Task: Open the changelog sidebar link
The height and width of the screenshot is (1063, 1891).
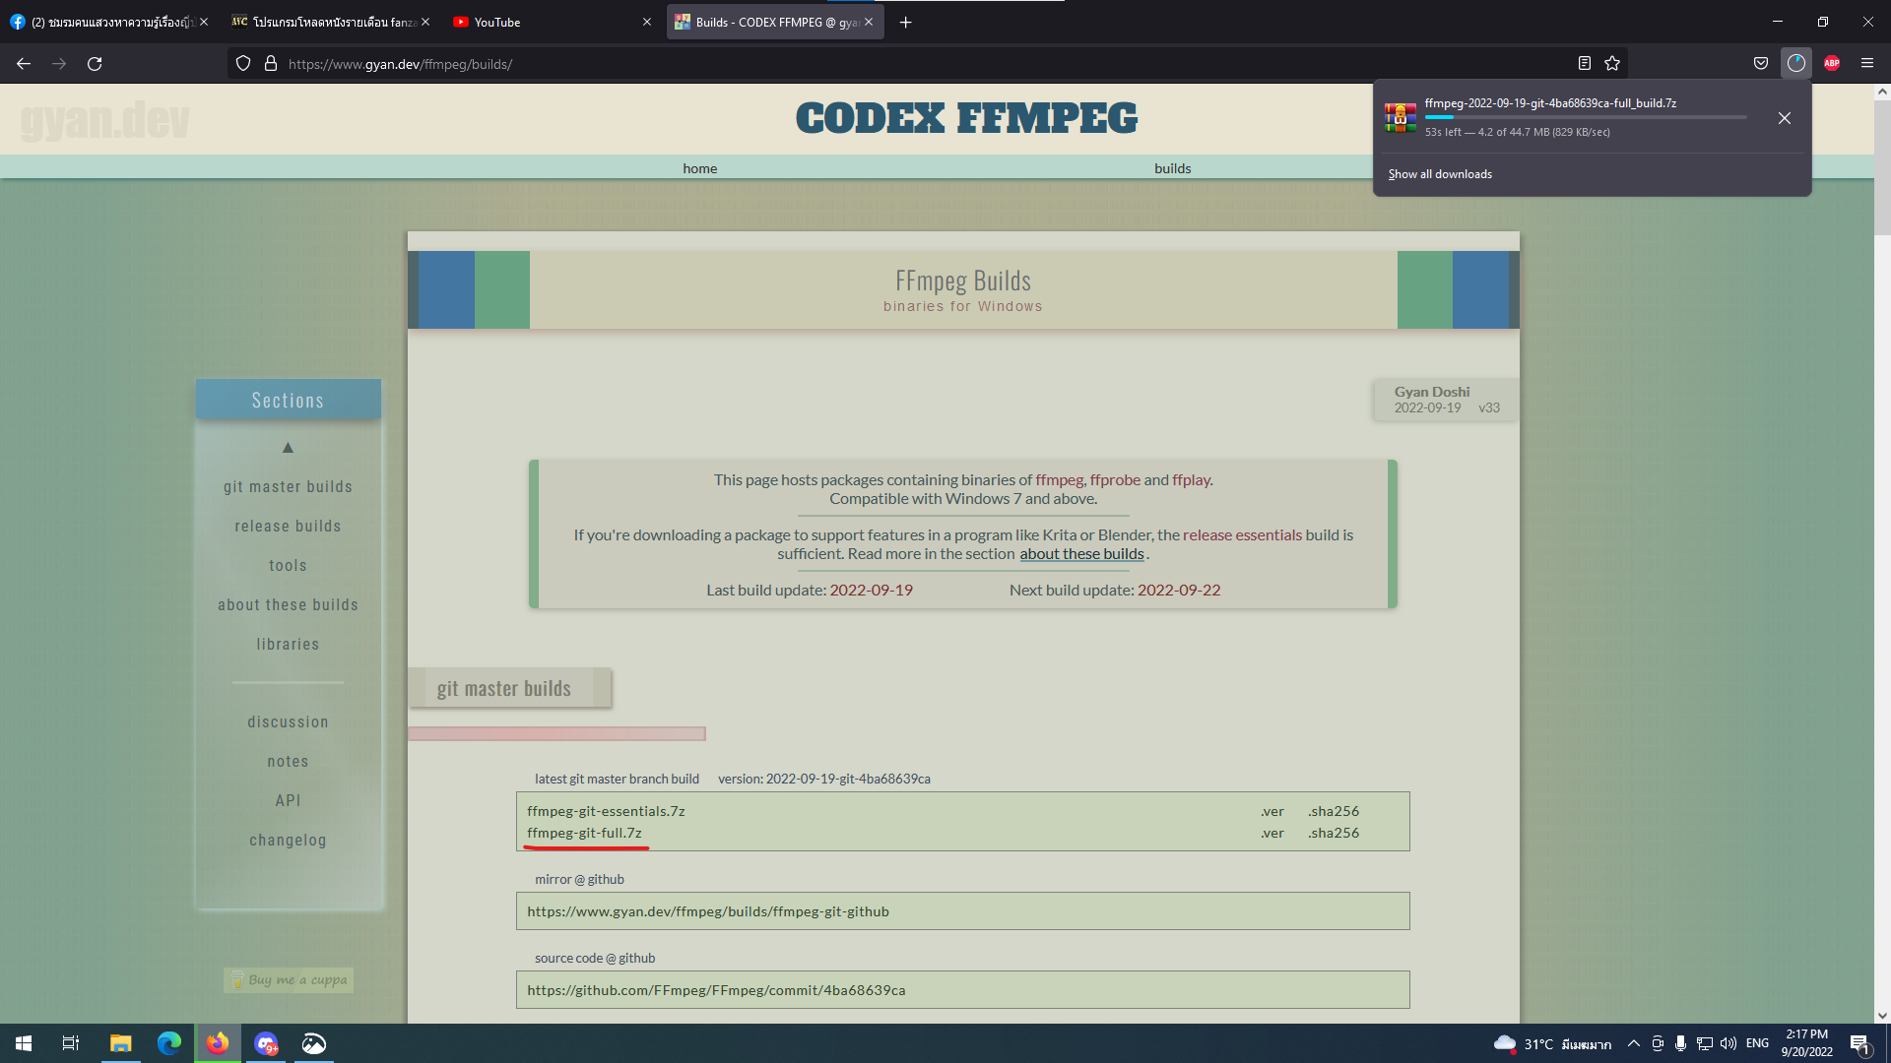Action: [288, 841]
